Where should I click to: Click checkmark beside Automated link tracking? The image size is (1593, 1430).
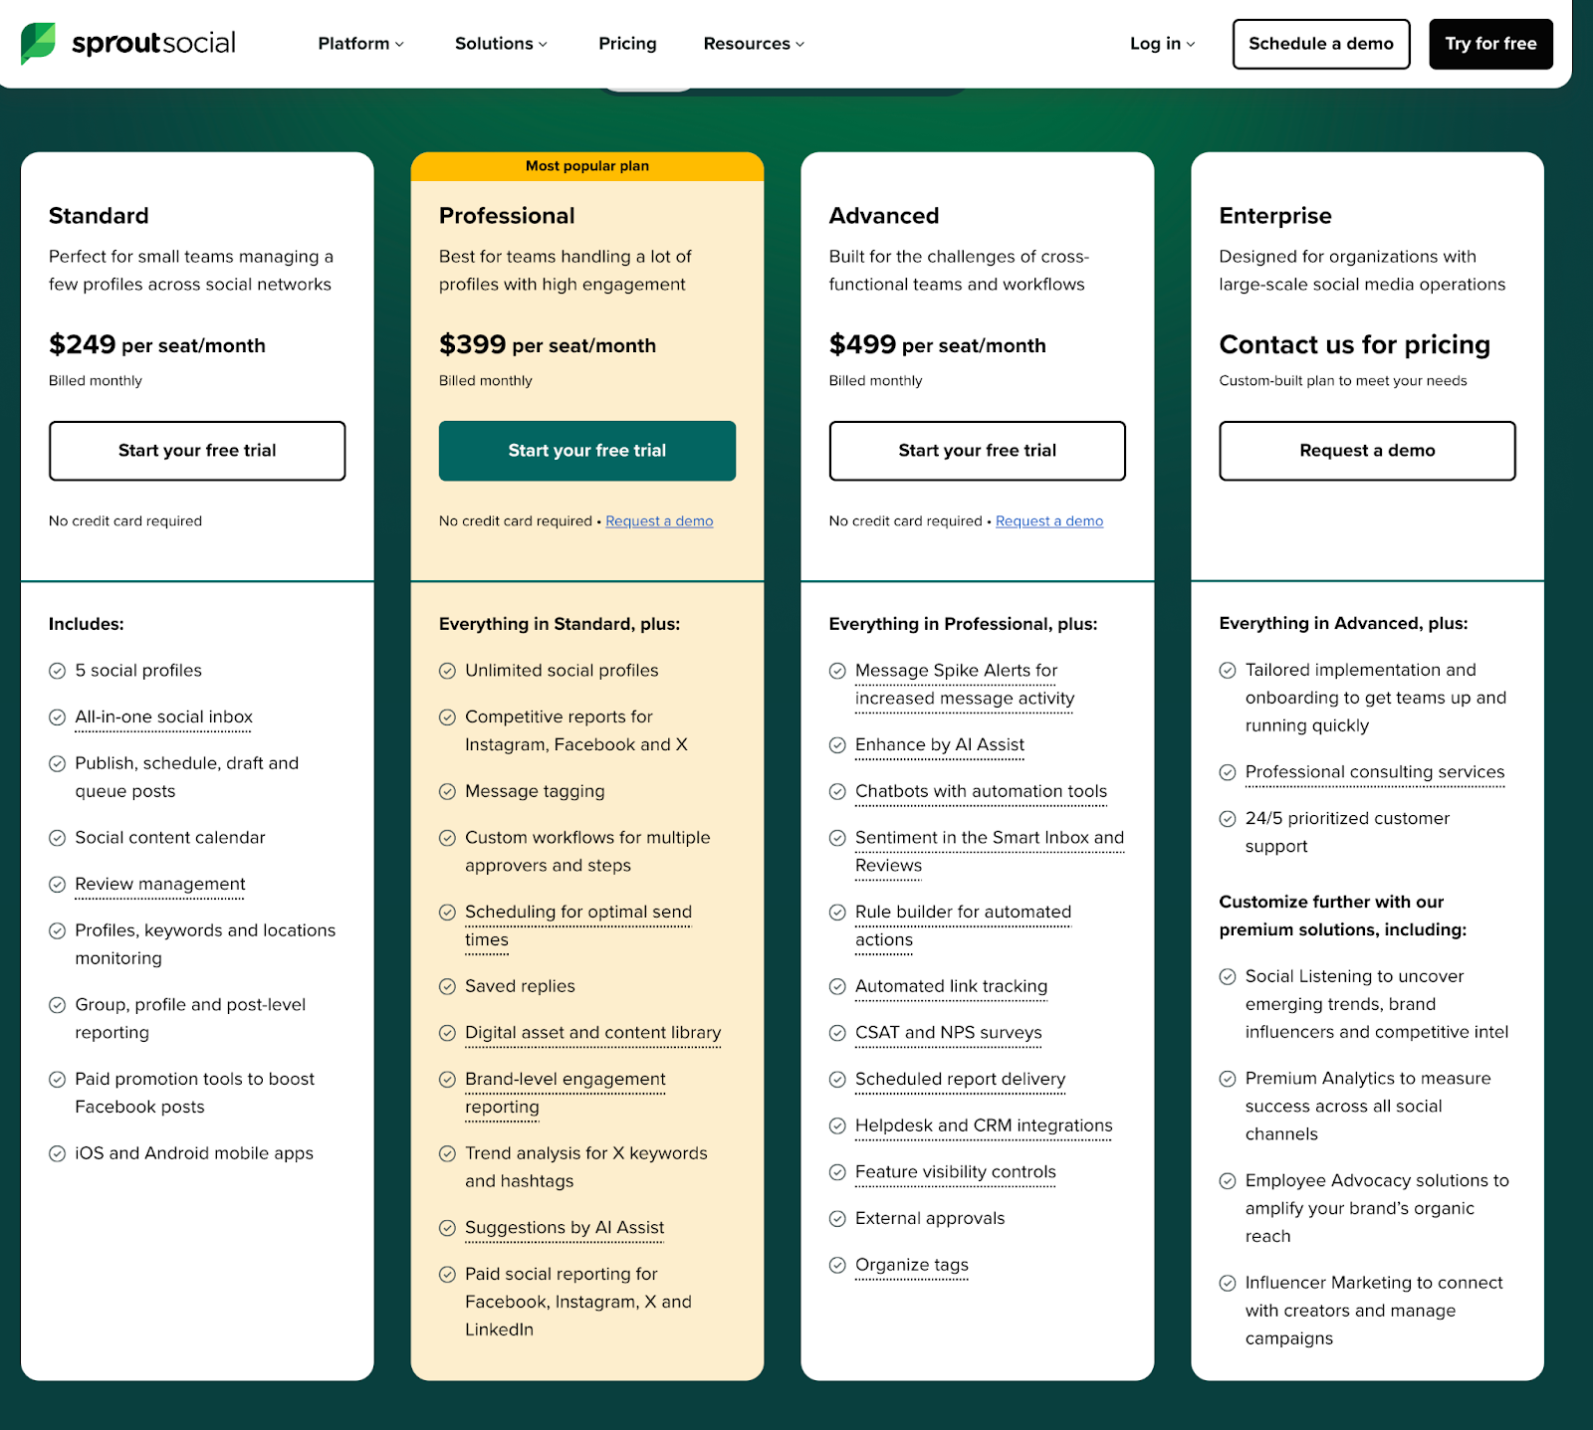click(838, 987)
